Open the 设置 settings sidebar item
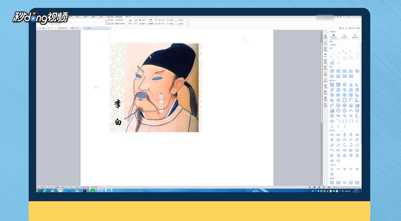This screenshot has height=221, width=401. point(325,105)
